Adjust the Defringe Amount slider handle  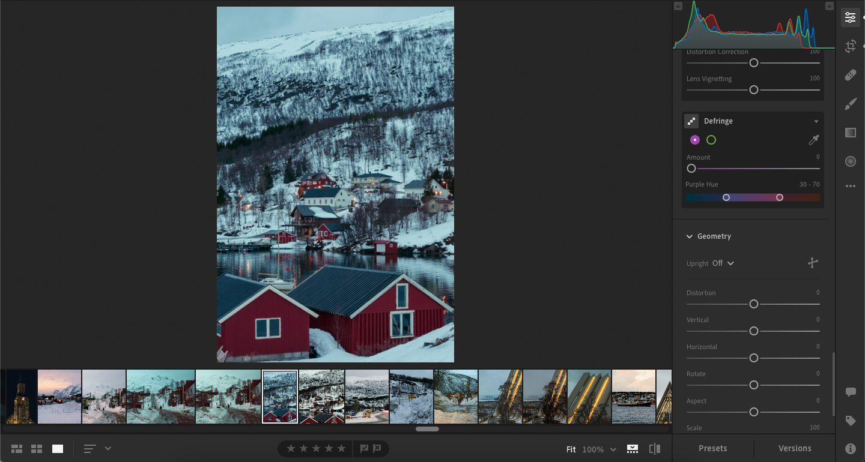[x=691, y=169]
